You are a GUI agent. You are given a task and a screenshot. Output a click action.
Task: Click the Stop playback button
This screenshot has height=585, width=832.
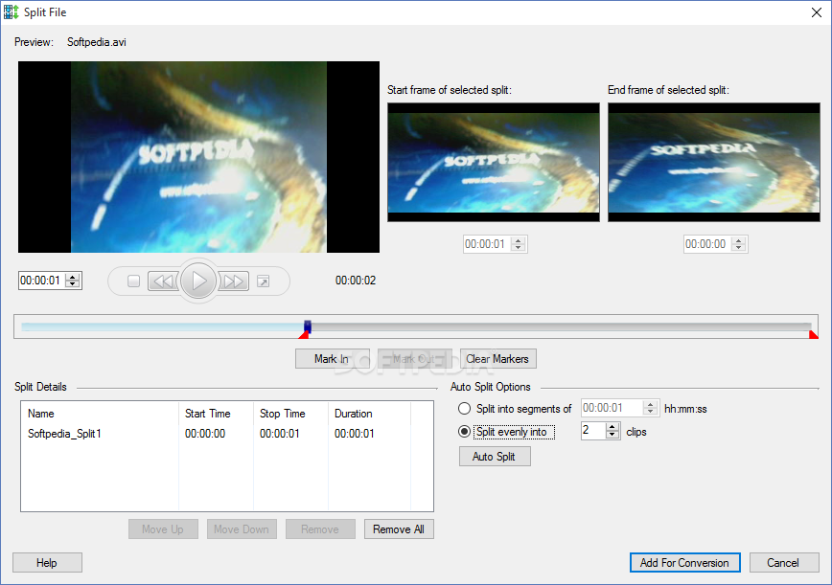tap(134, 281)
